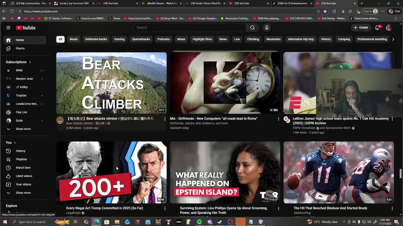The height and width of the screenshot is (226, 403).
Task: Open the ESPN Throwback channel link
Action: 304,128
